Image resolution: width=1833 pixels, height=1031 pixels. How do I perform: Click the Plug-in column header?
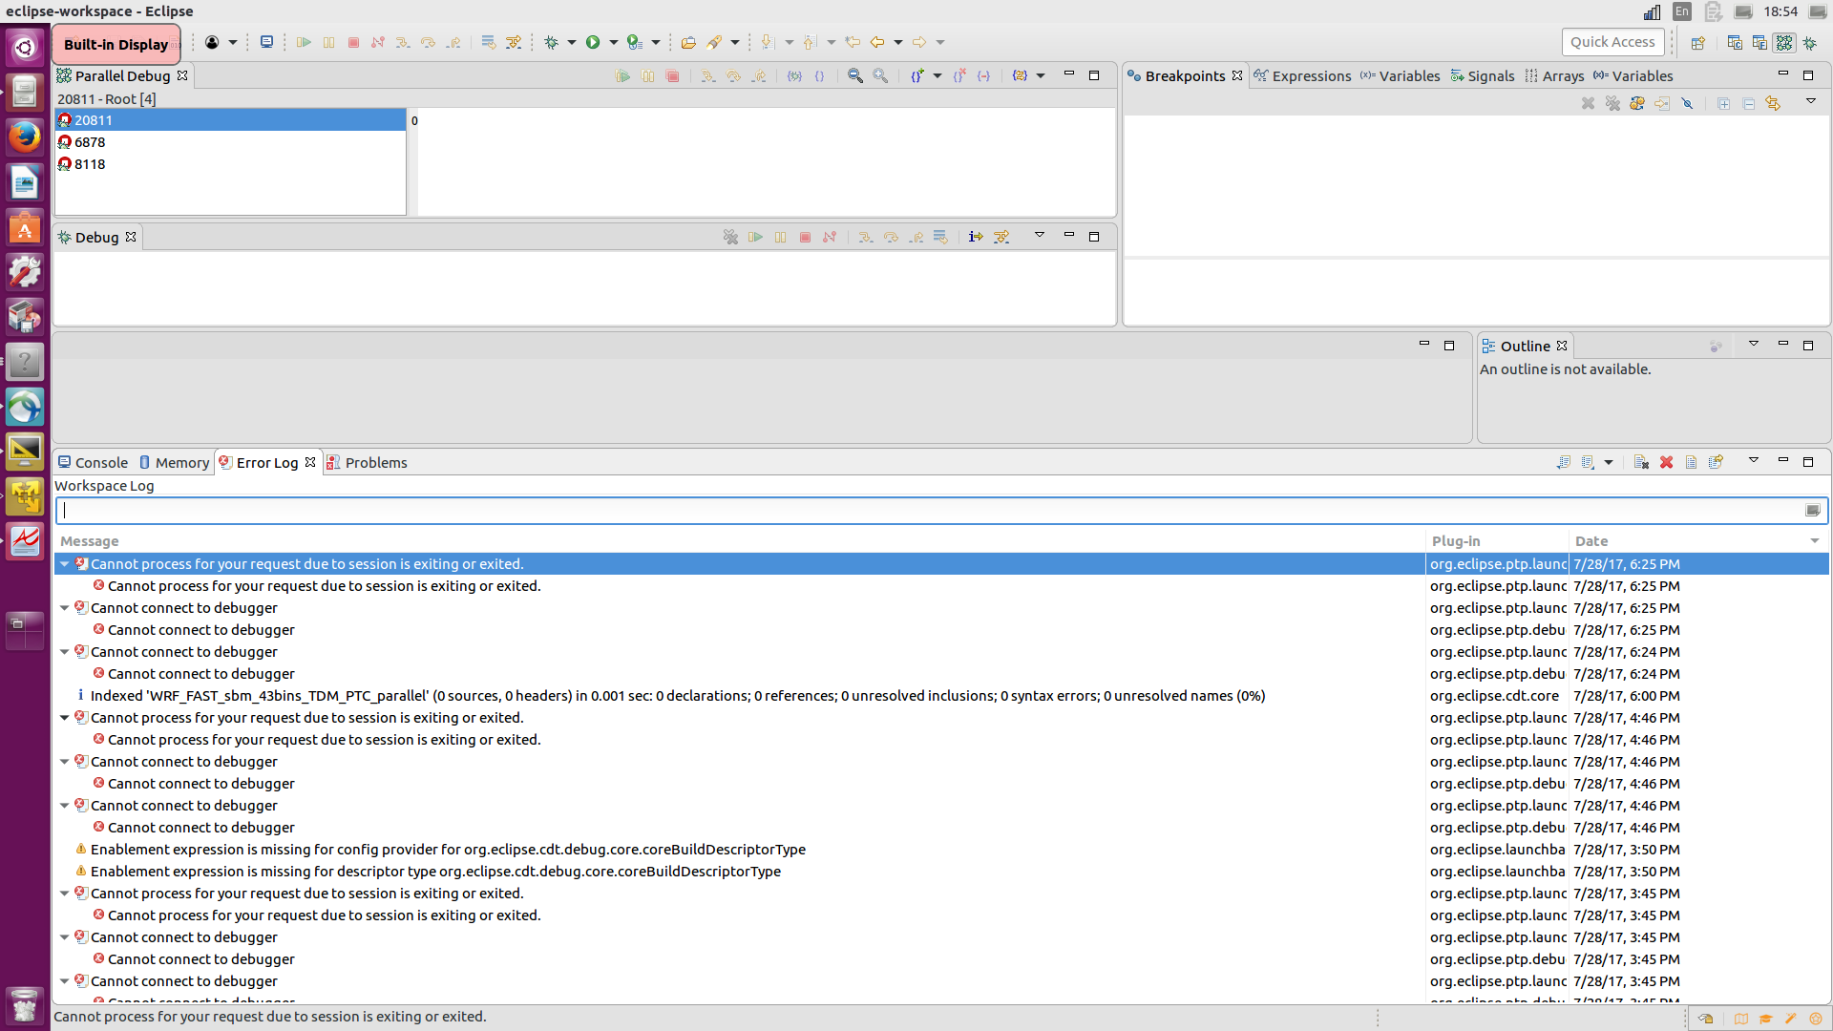point(1497,541)
